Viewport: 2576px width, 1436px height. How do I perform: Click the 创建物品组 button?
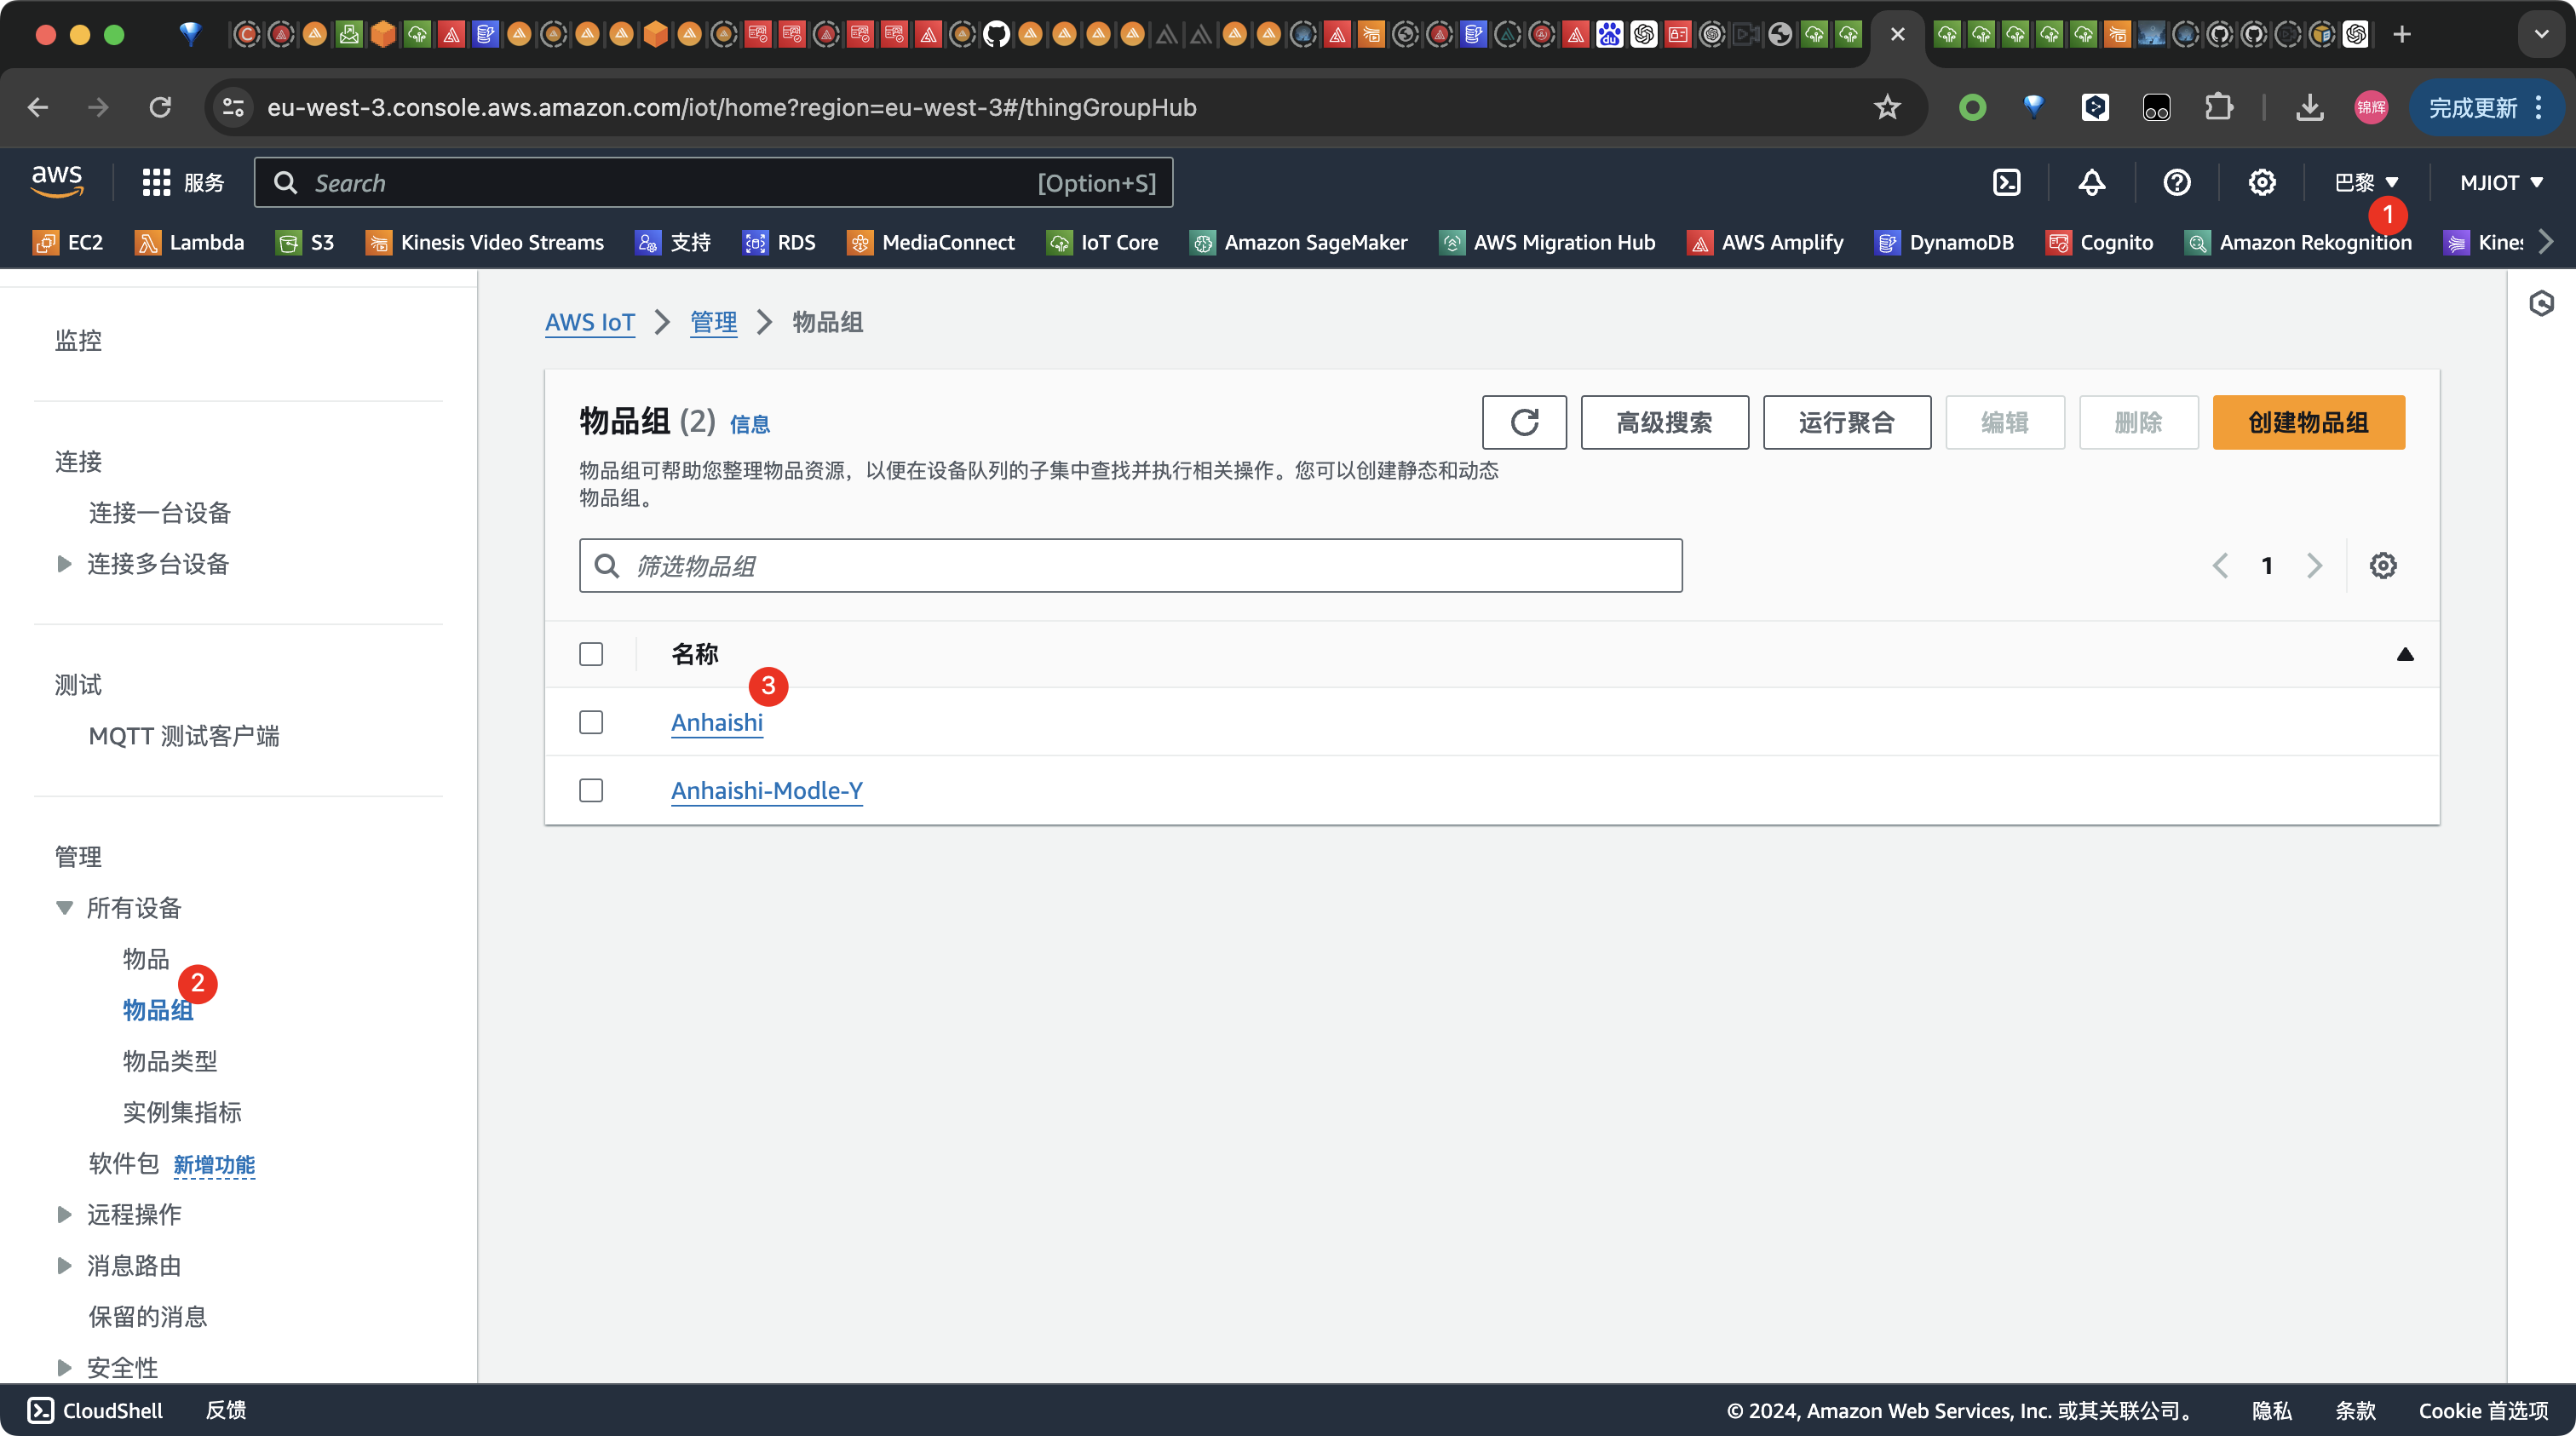pos(2308,422)
